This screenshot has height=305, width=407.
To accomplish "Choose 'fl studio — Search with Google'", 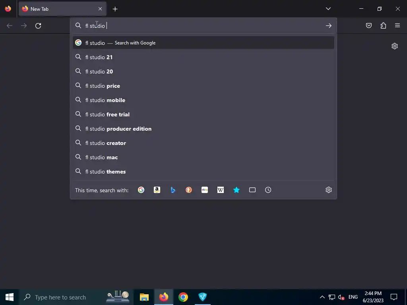I will point(203,43).
